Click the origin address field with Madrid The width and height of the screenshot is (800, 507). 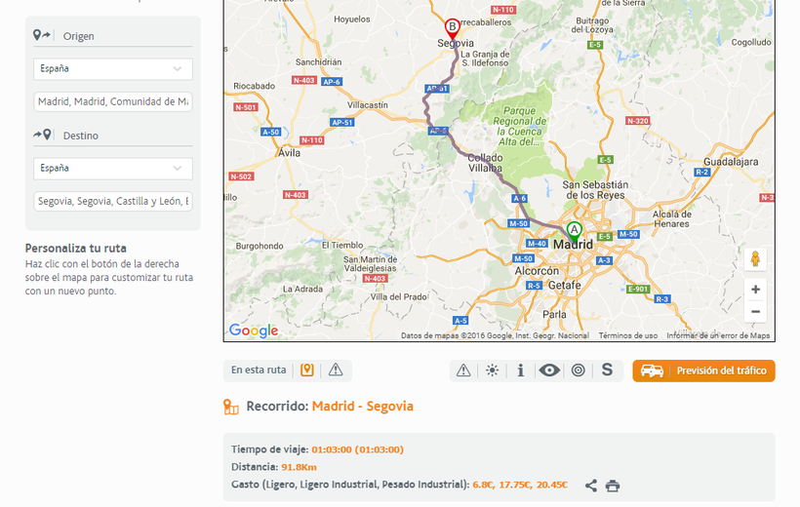tap(113, 101)
